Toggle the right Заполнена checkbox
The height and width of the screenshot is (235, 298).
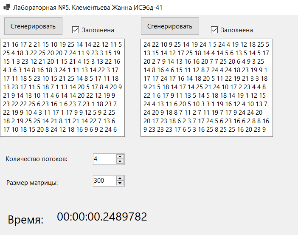point(215,30)
